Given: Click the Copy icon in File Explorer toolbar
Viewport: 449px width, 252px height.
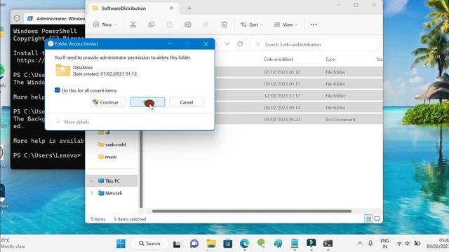Looking at the screenshot, I should click(152, 24).
